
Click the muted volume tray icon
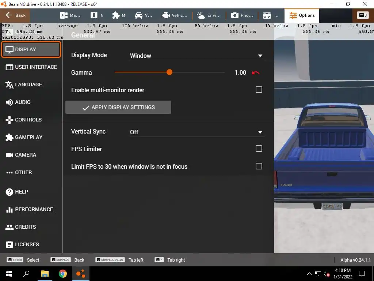(327, 274)
